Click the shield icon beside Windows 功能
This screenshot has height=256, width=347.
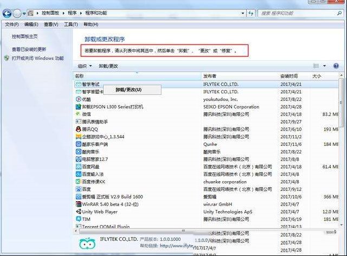(7, 58)
